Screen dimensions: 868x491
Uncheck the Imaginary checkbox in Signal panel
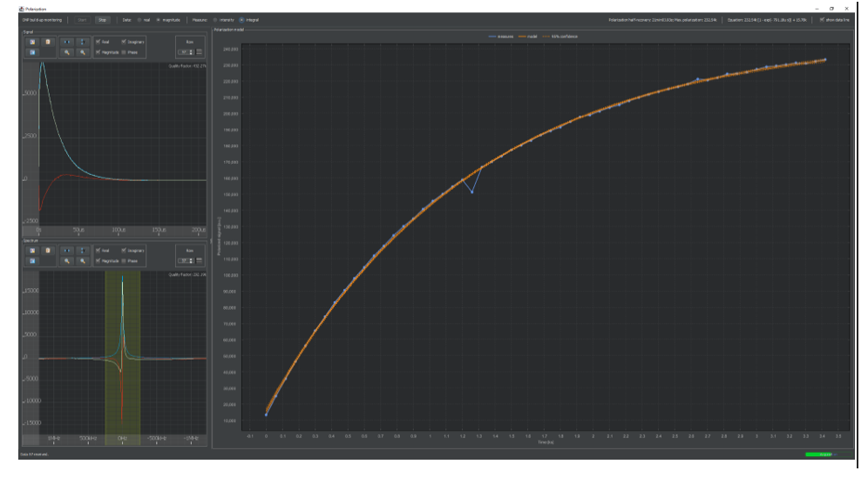tap(125, 42)
